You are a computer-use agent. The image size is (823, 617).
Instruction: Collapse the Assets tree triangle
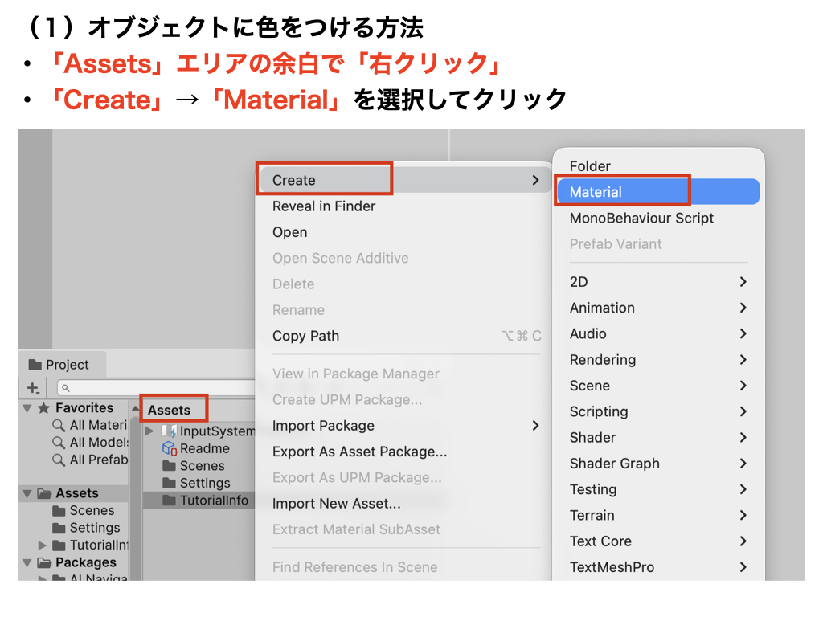click(27, 493)
